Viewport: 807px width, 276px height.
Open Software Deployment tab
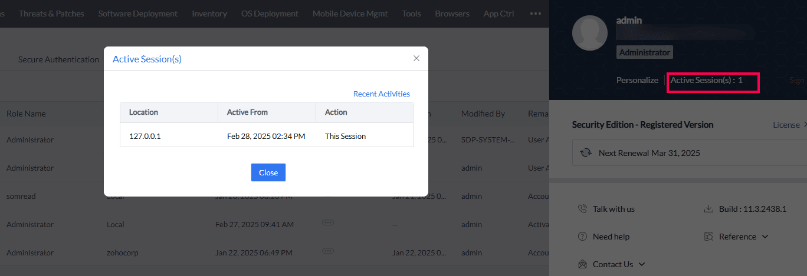(x=138, y=13)
